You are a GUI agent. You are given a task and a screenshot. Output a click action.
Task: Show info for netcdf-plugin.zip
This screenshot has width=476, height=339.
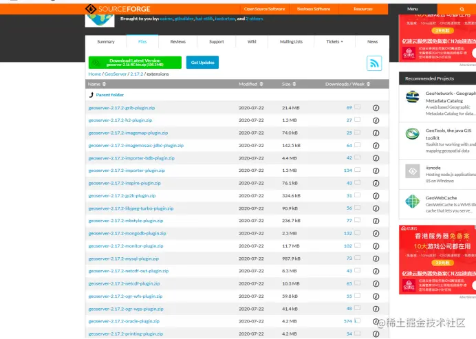coord(376,284)
